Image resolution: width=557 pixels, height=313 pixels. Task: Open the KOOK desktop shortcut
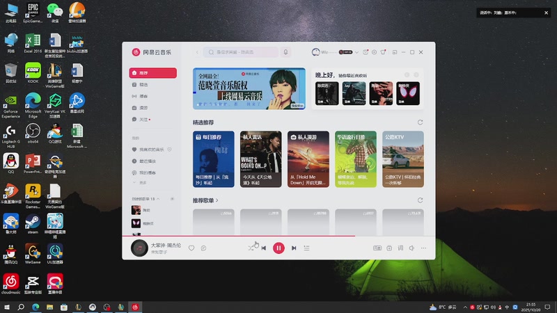coord(33,73)
